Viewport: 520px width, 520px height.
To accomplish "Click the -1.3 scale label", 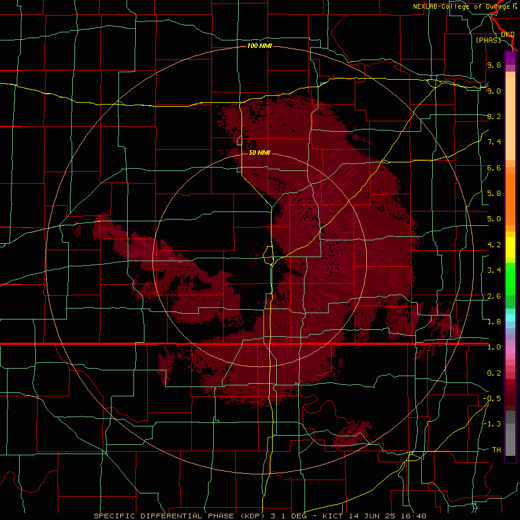I will 492,424.
